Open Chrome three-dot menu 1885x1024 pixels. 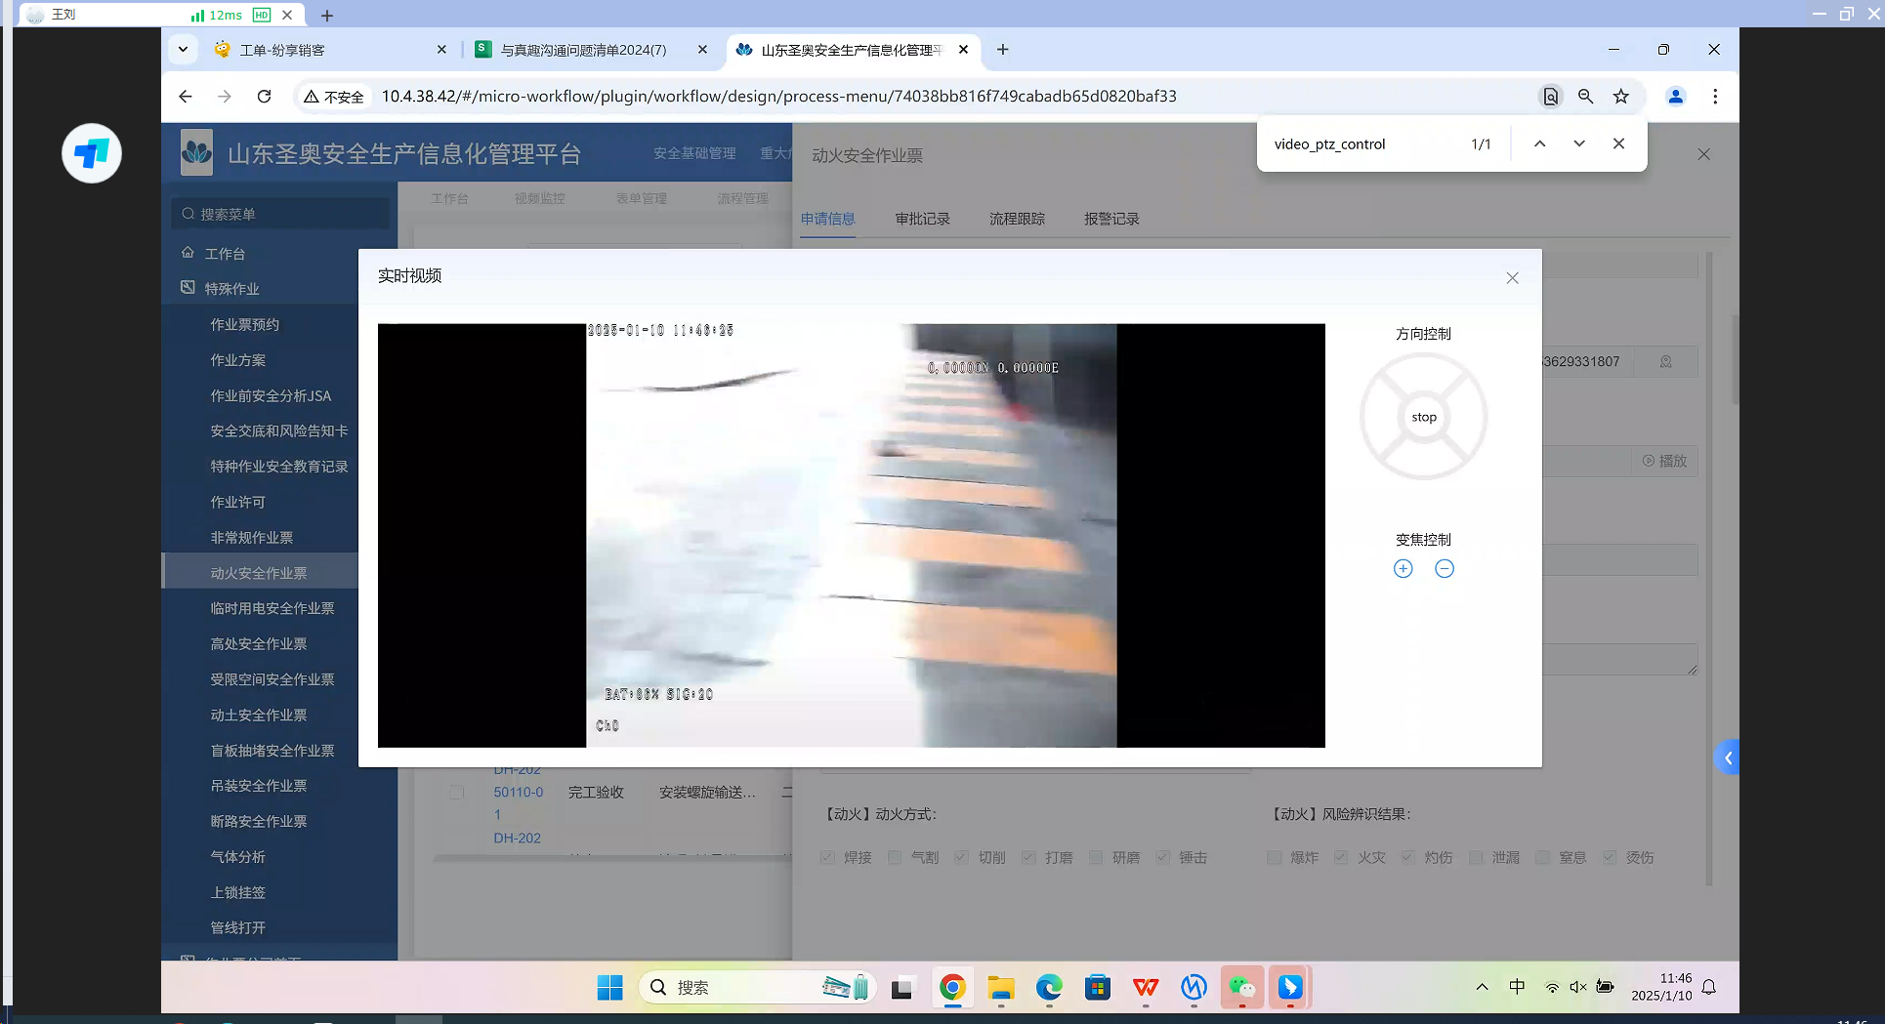1715,97
